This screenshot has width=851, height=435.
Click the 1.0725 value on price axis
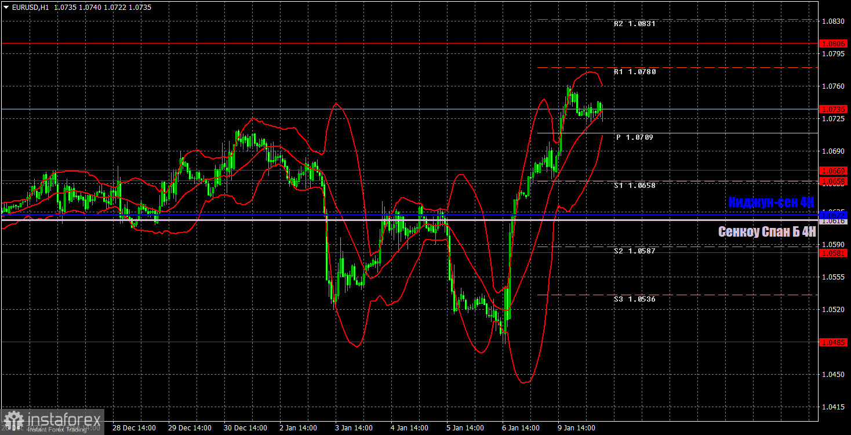834,119
